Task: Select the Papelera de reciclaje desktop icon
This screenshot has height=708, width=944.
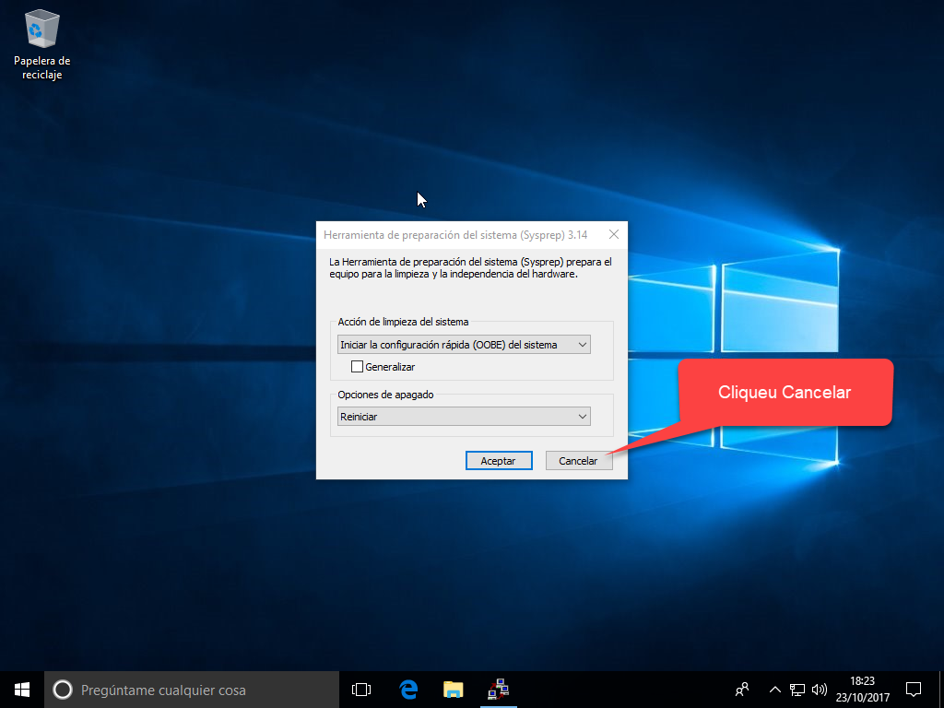Action: pos(42,45)
